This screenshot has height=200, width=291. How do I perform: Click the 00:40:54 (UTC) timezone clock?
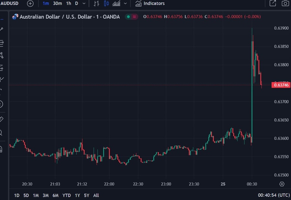(x=274, y=195)
